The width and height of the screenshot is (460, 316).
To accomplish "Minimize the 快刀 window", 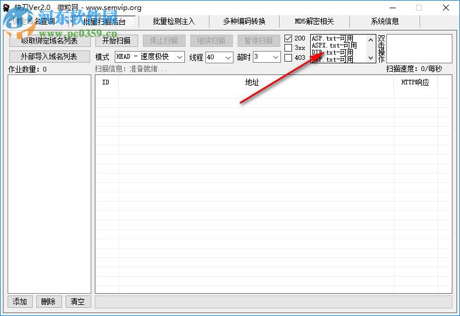I will 393,8.
